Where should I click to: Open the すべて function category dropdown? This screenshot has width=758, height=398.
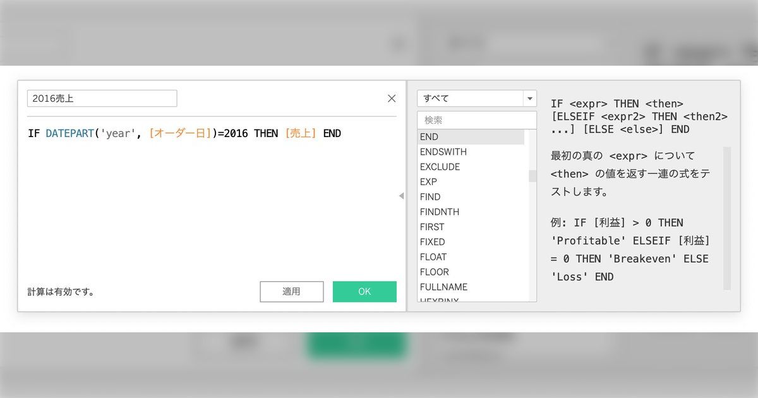point(476,99)
